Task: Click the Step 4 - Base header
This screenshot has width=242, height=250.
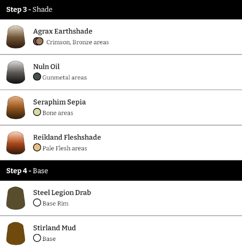Action: 121,171
